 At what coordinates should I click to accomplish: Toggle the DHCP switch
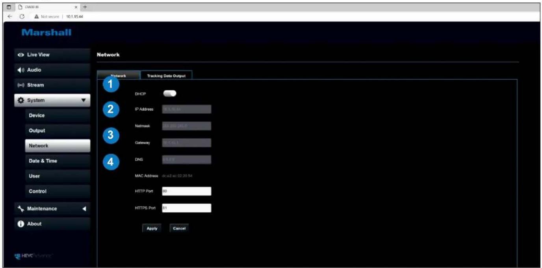point(170,94)
